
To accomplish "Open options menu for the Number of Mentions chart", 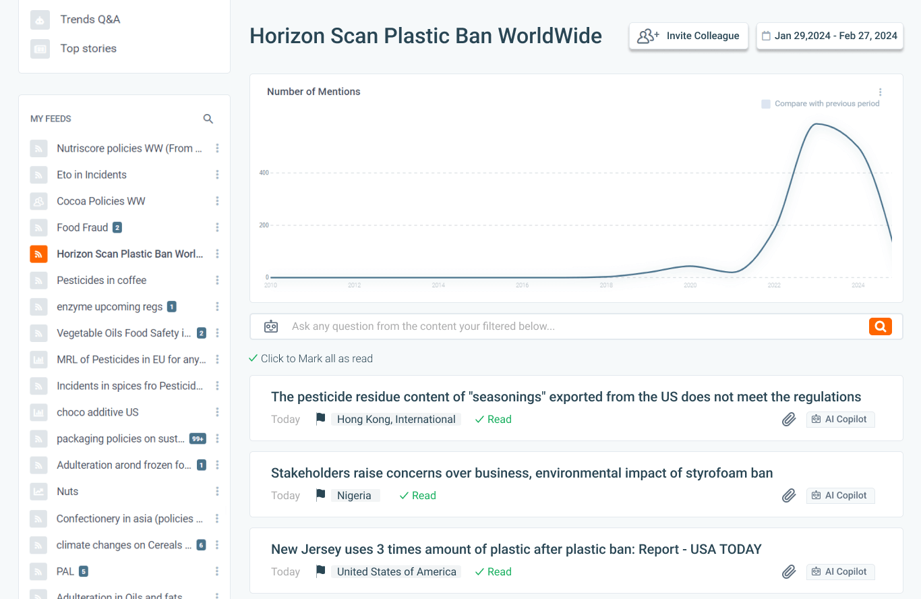I will [x=880, y=92].
